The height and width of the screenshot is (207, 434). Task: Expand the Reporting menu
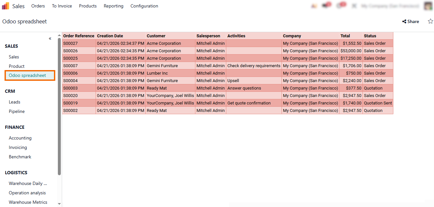click(113, 6)
